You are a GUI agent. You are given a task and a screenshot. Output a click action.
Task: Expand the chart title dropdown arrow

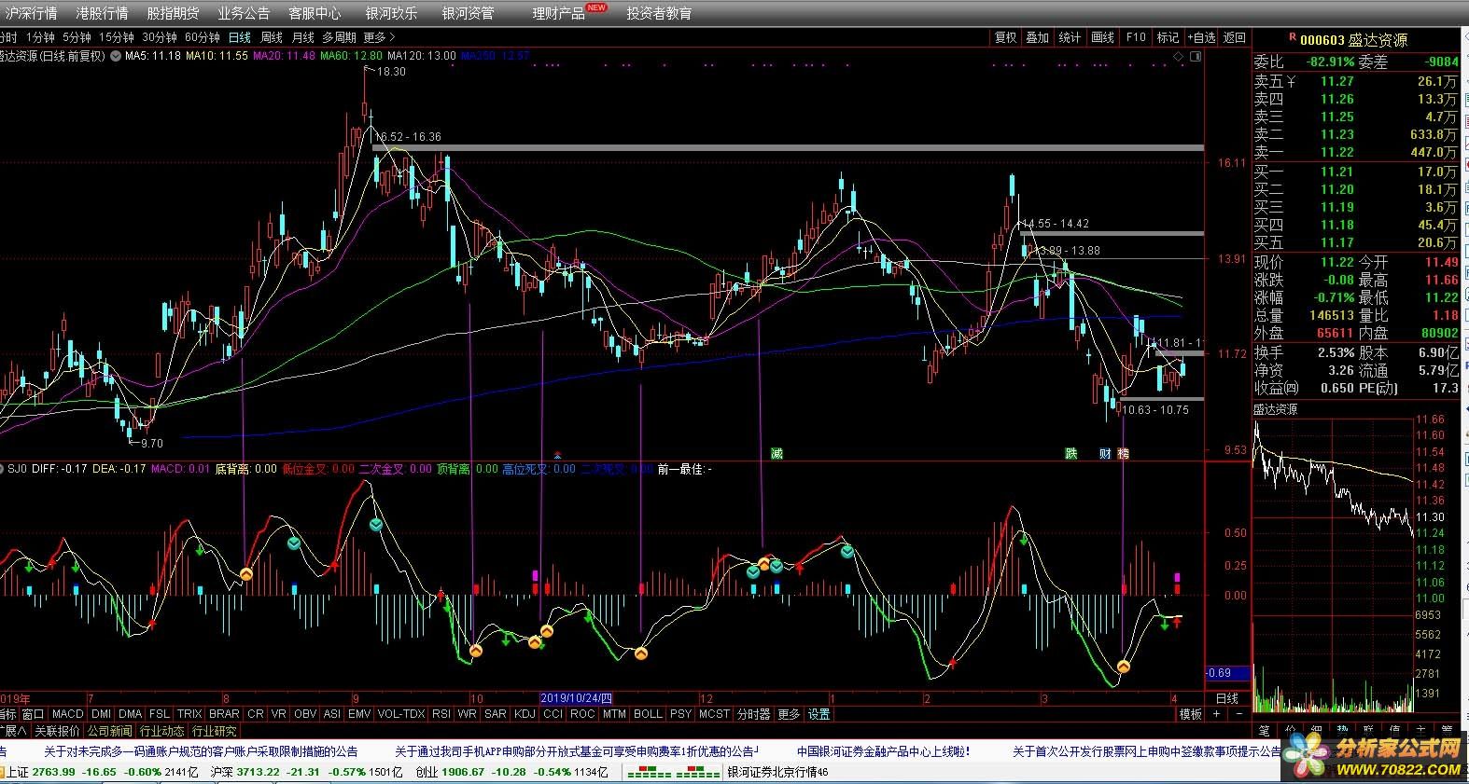tap(115, 56)
